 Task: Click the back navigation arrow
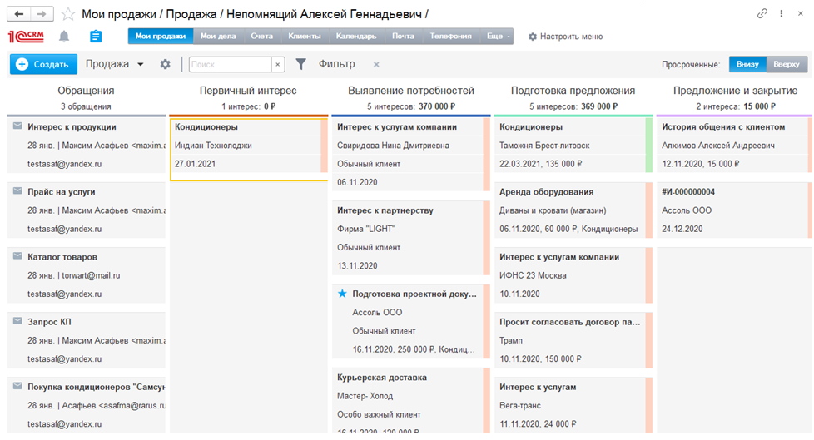pyautogui.click(x=18, y=14)
